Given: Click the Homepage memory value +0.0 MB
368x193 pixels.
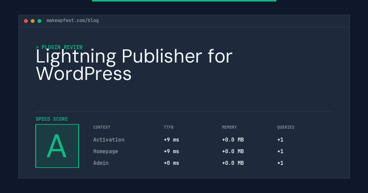Looking at the screenshot, I should pos(233,151).
